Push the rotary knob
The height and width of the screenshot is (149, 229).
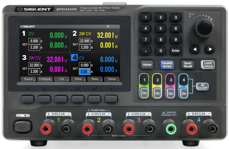coord(205,28)
